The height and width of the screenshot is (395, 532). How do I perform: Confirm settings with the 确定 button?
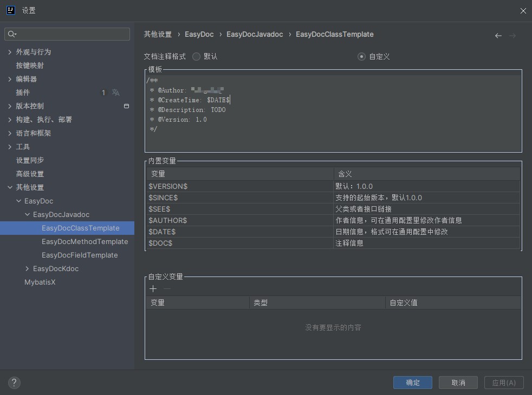[412, 383]
